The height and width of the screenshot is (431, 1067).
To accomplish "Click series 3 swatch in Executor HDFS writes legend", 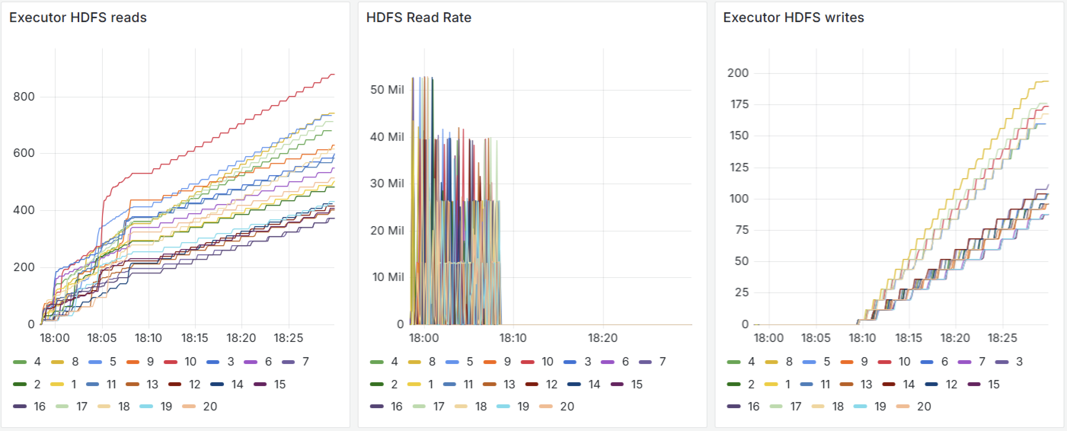I will point(1002,362).
